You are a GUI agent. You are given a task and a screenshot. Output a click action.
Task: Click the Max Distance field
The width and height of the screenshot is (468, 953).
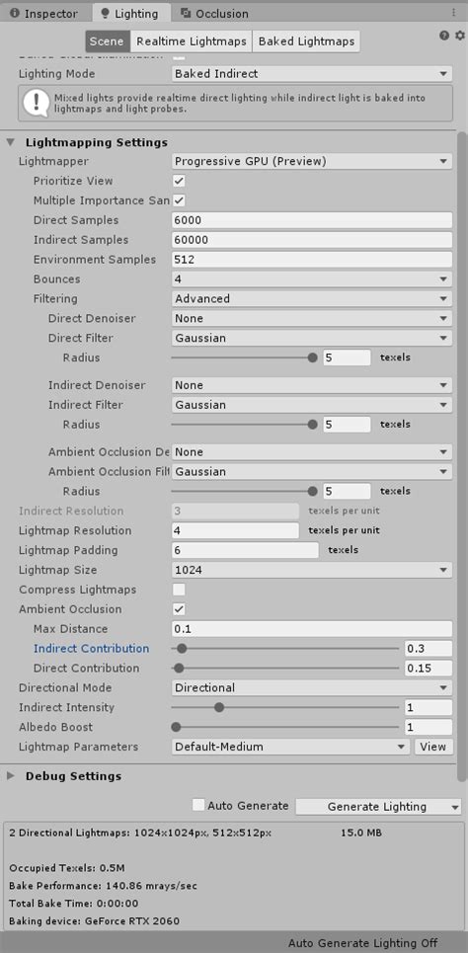point(312,629)
